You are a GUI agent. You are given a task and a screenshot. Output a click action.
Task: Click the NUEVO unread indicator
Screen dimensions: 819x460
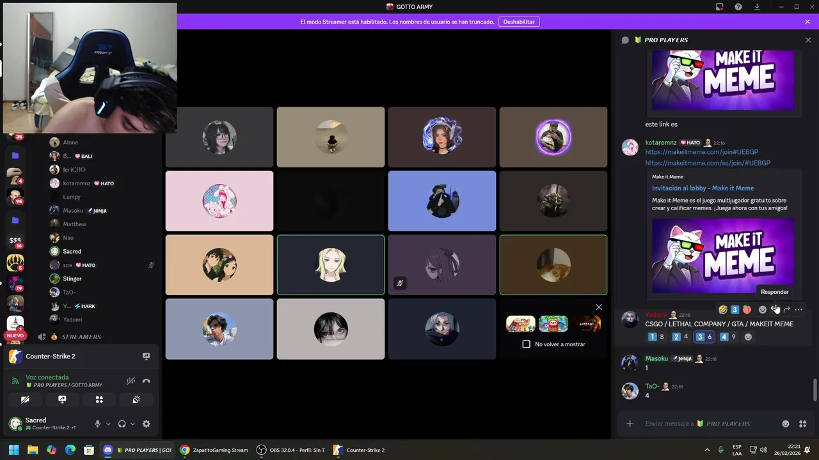pyautogui.click(x=15, y=335)
